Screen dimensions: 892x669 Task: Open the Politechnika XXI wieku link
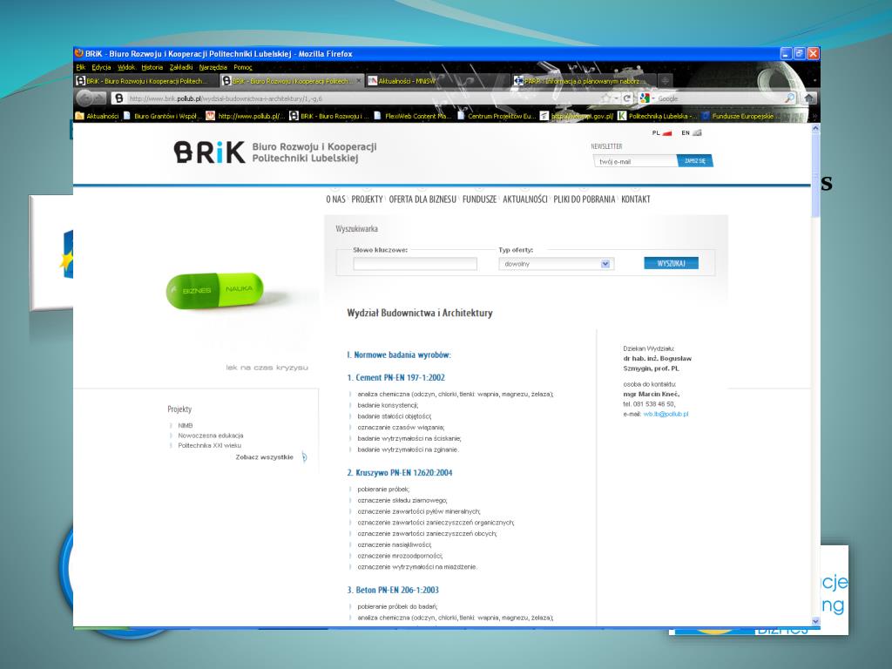click(x=209, y=445)
